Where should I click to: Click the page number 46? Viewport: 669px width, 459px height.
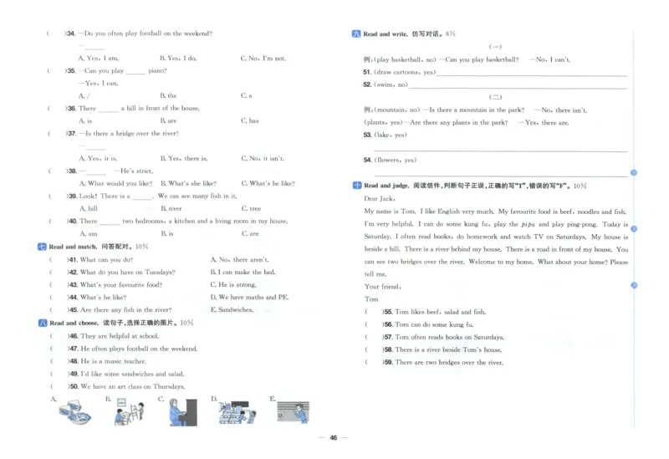[333, 438]
